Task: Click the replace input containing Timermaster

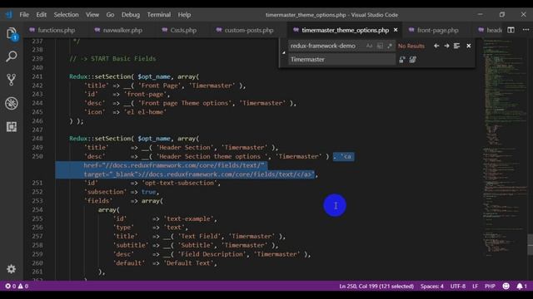Action: click(341, 59)
